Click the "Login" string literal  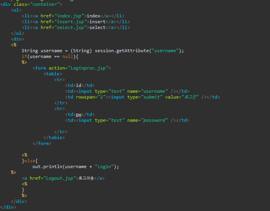[x=104, y=167]
